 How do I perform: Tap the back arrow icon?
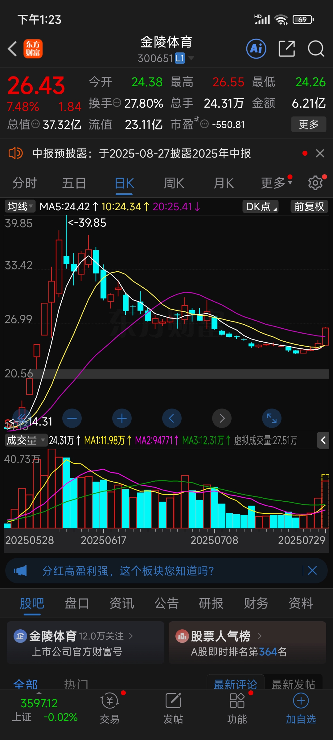12,49
